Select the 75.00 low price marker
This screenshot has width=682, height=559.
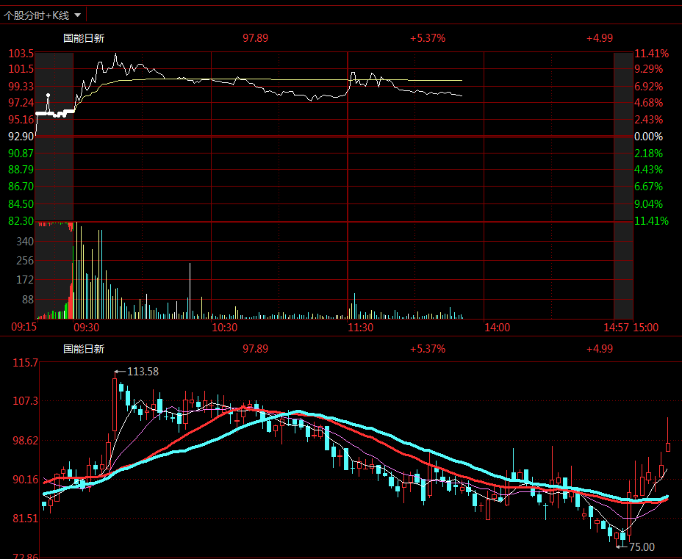click(641, 547)
